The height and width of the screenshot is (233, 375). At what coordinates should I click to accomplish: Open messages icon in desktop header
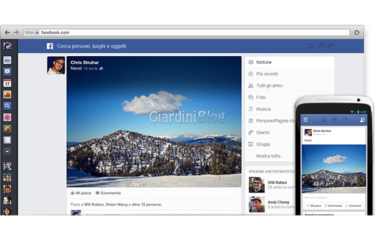coord(321,46)
